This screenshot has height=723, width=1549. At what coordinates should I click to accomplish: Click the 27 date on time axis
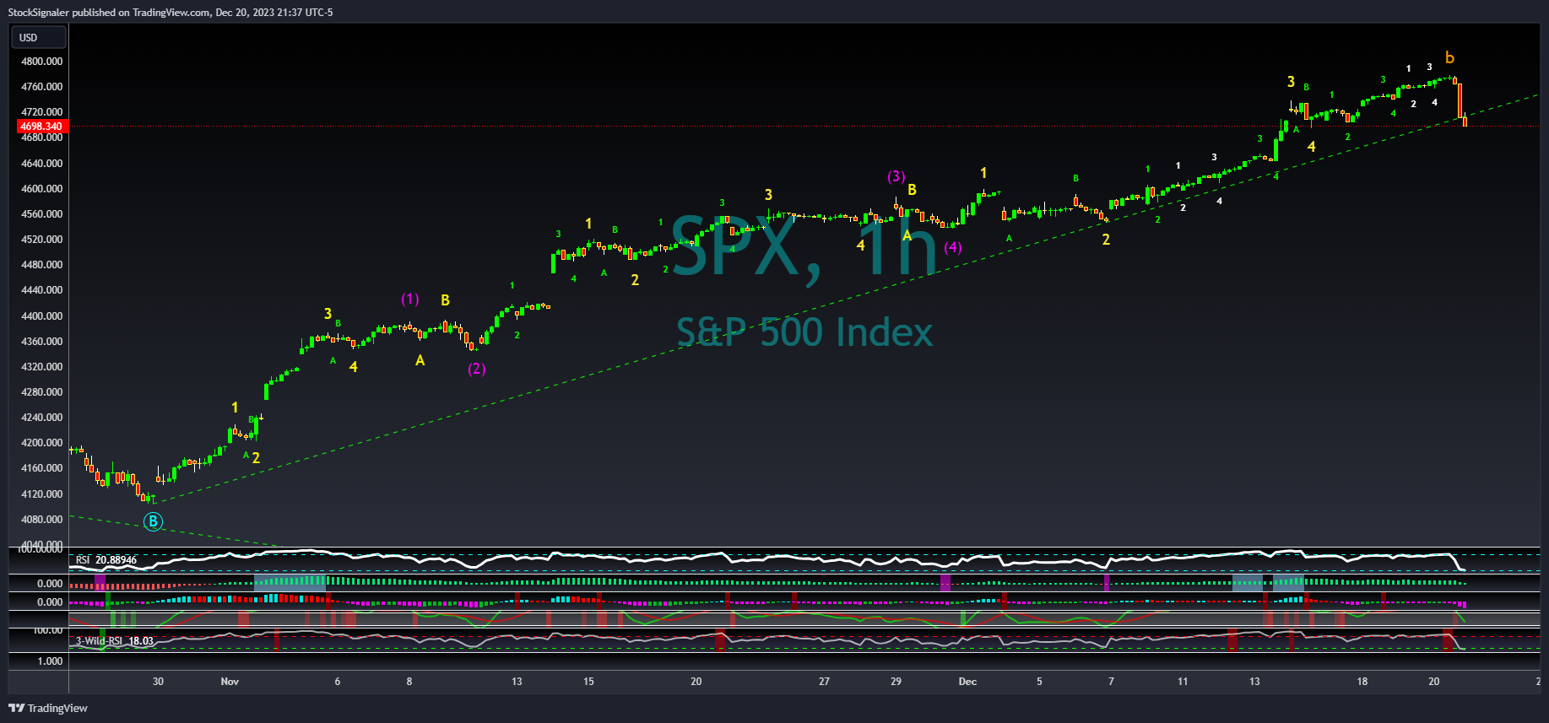[x=824, y=682]
